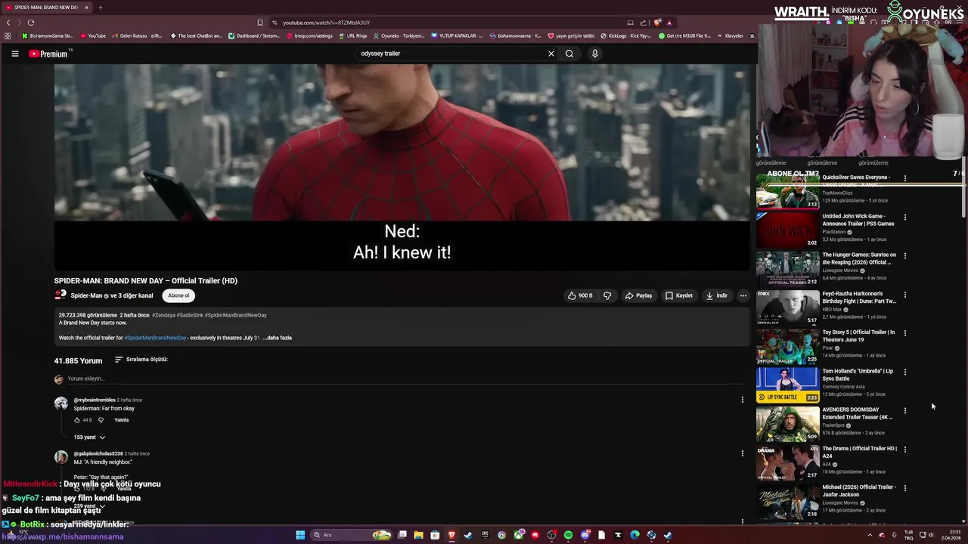The width and height of the screenshot is (968, 544).
Task: Open Spotify from the taskbar
Action: tap(568, 535)
